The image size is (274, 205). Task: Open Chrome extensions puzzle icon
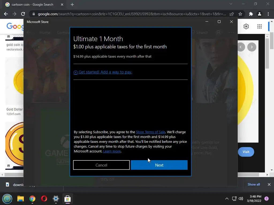pos(251,14)
